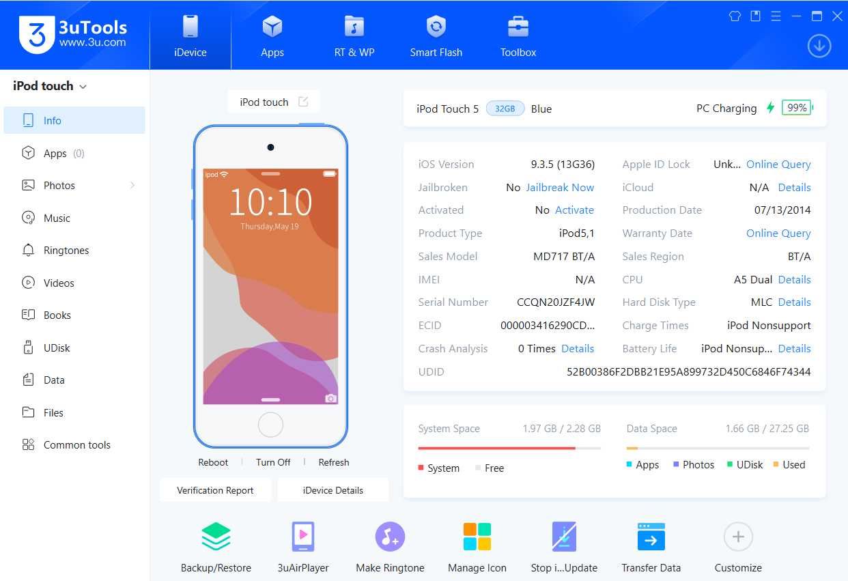
Task: Click the iOS version 9.3.5 (13G36)
Action: point(563,164)
